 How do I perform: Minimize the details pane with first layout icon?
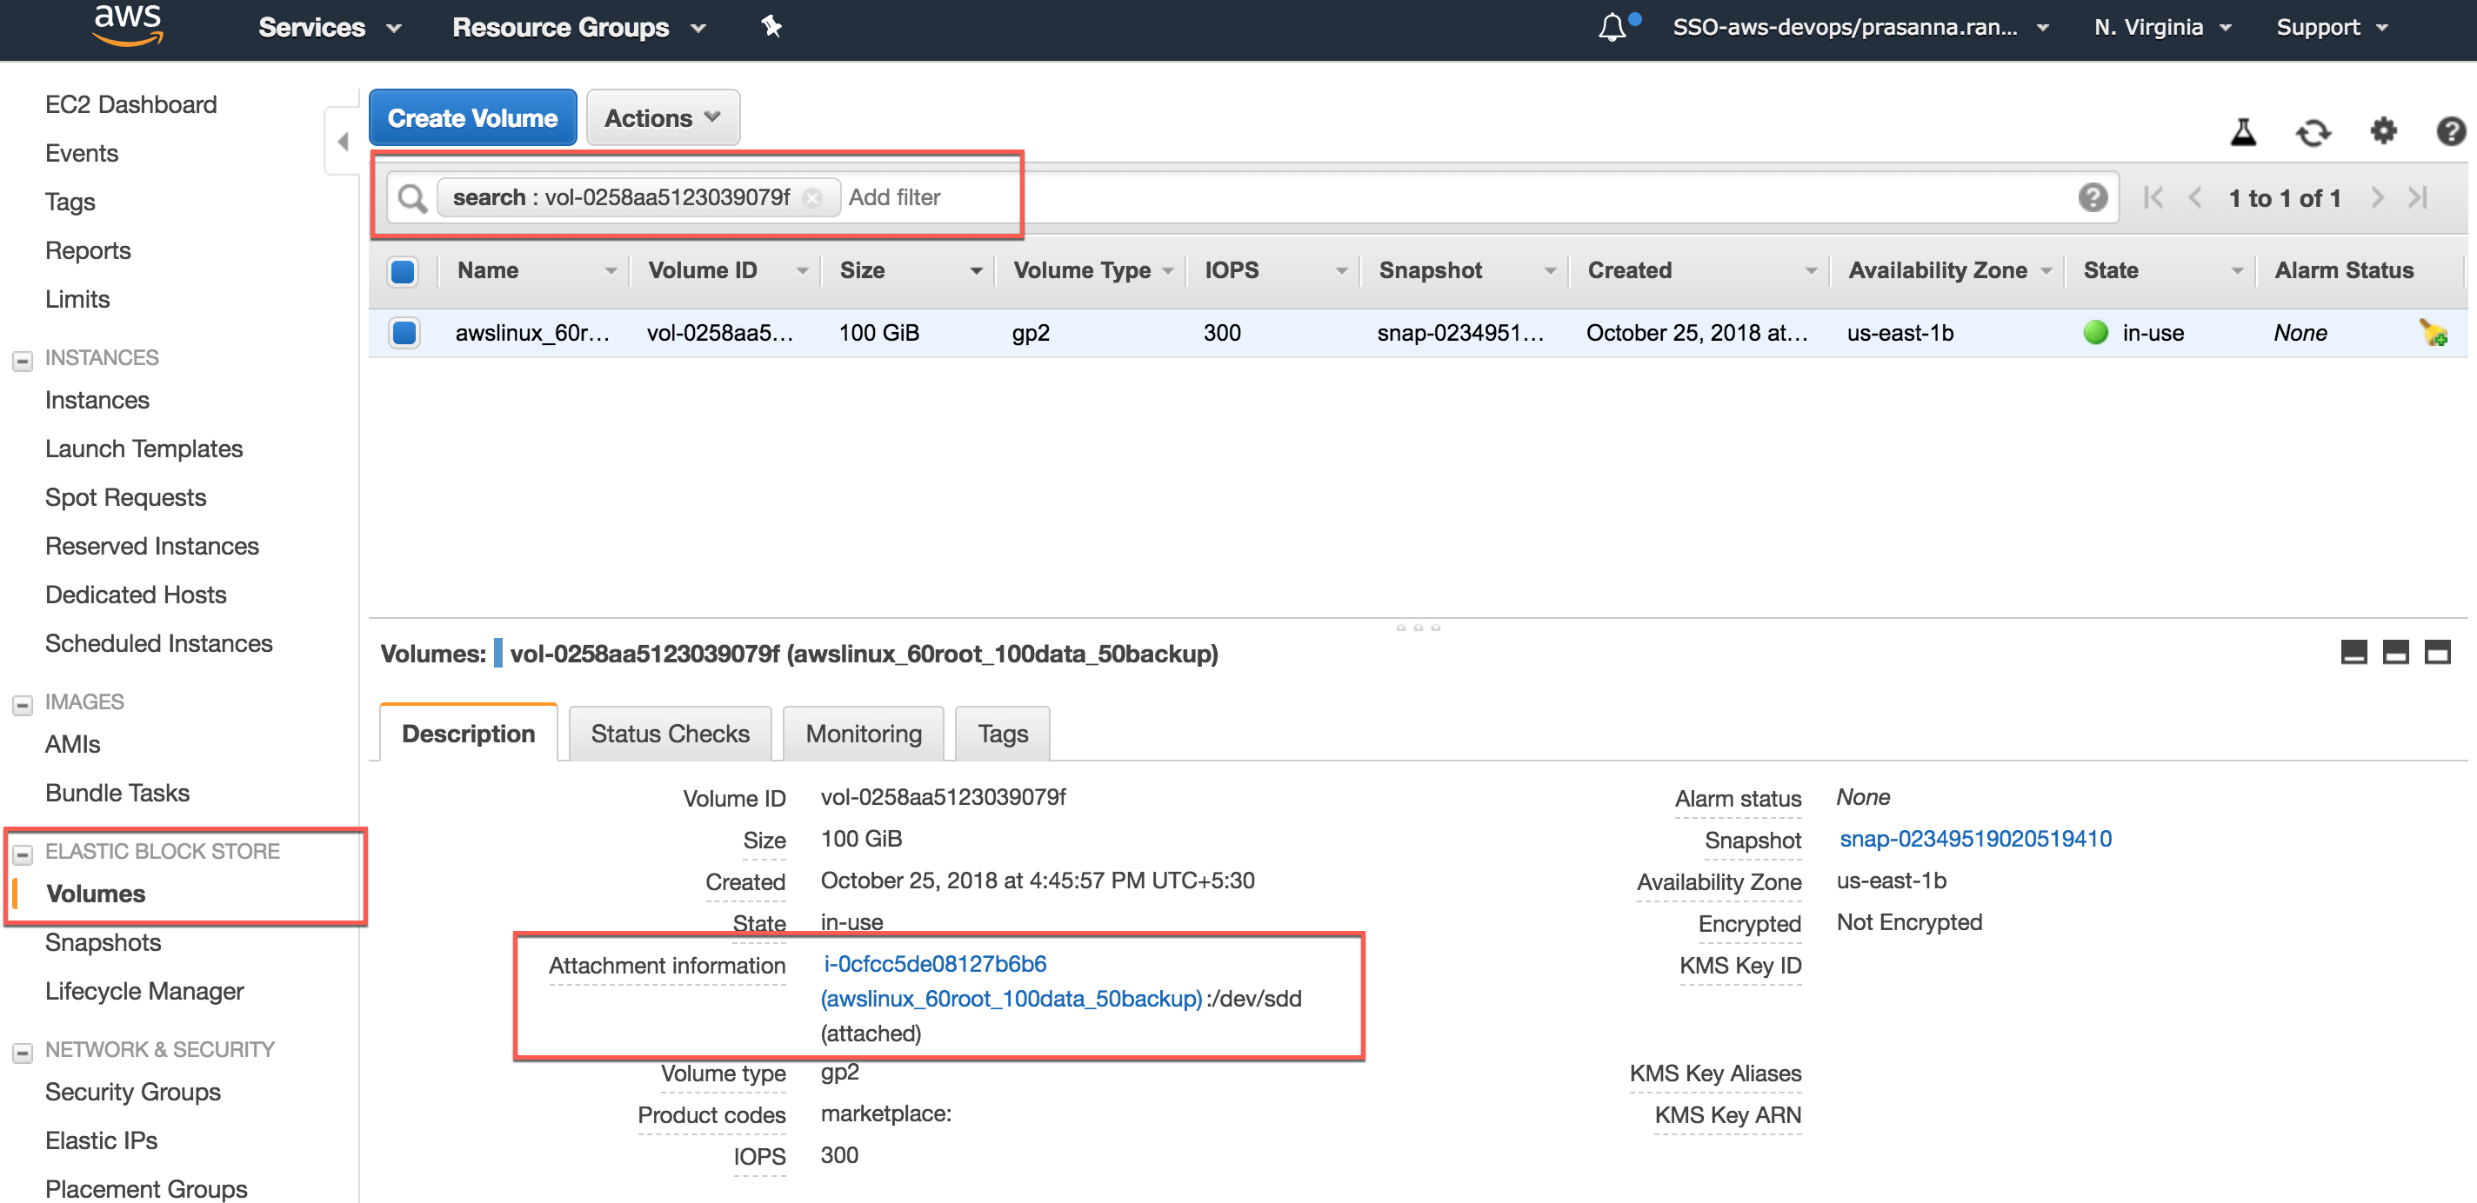[x=2353, y=653]
